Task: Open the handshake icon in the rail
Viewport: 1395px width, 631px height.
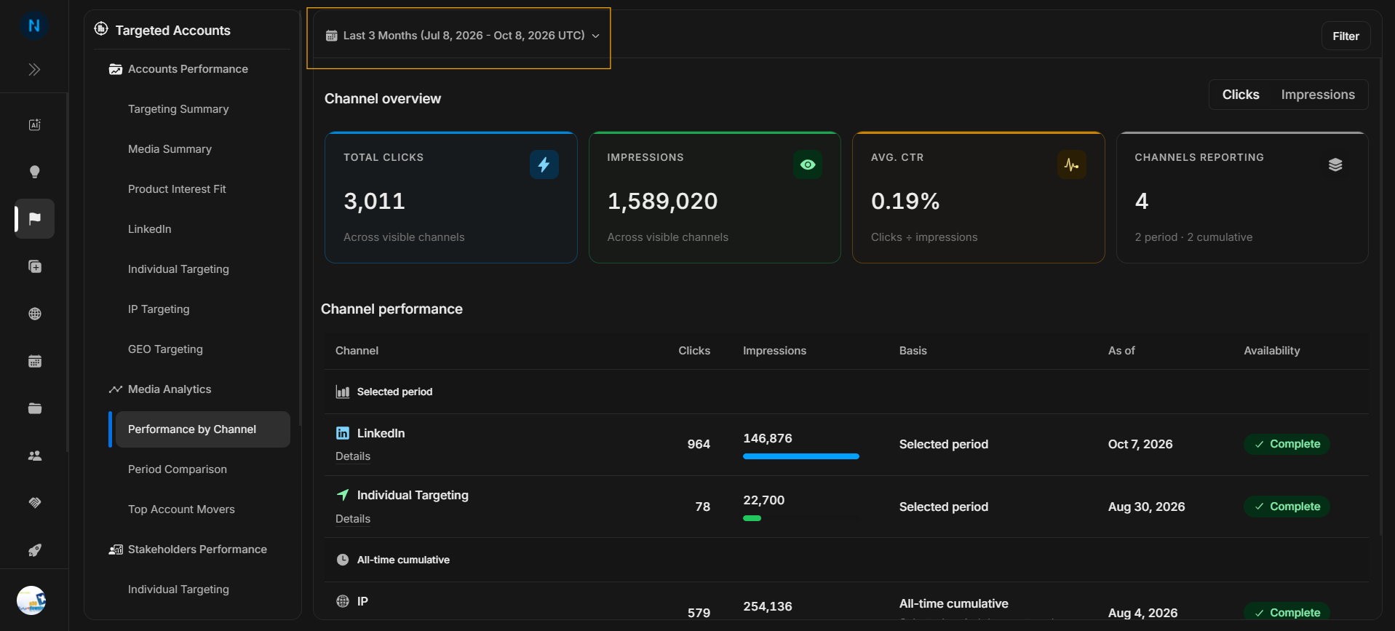Action: (34, 503)
